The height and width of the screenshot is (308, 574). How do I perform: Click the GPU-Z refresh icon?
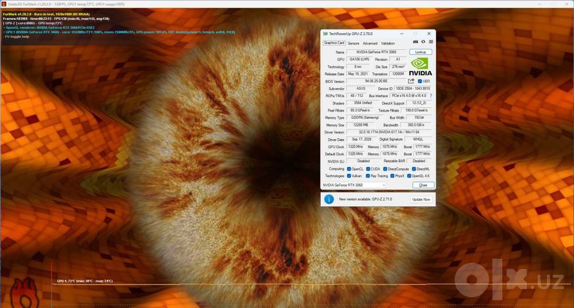[x=423, y=42]
